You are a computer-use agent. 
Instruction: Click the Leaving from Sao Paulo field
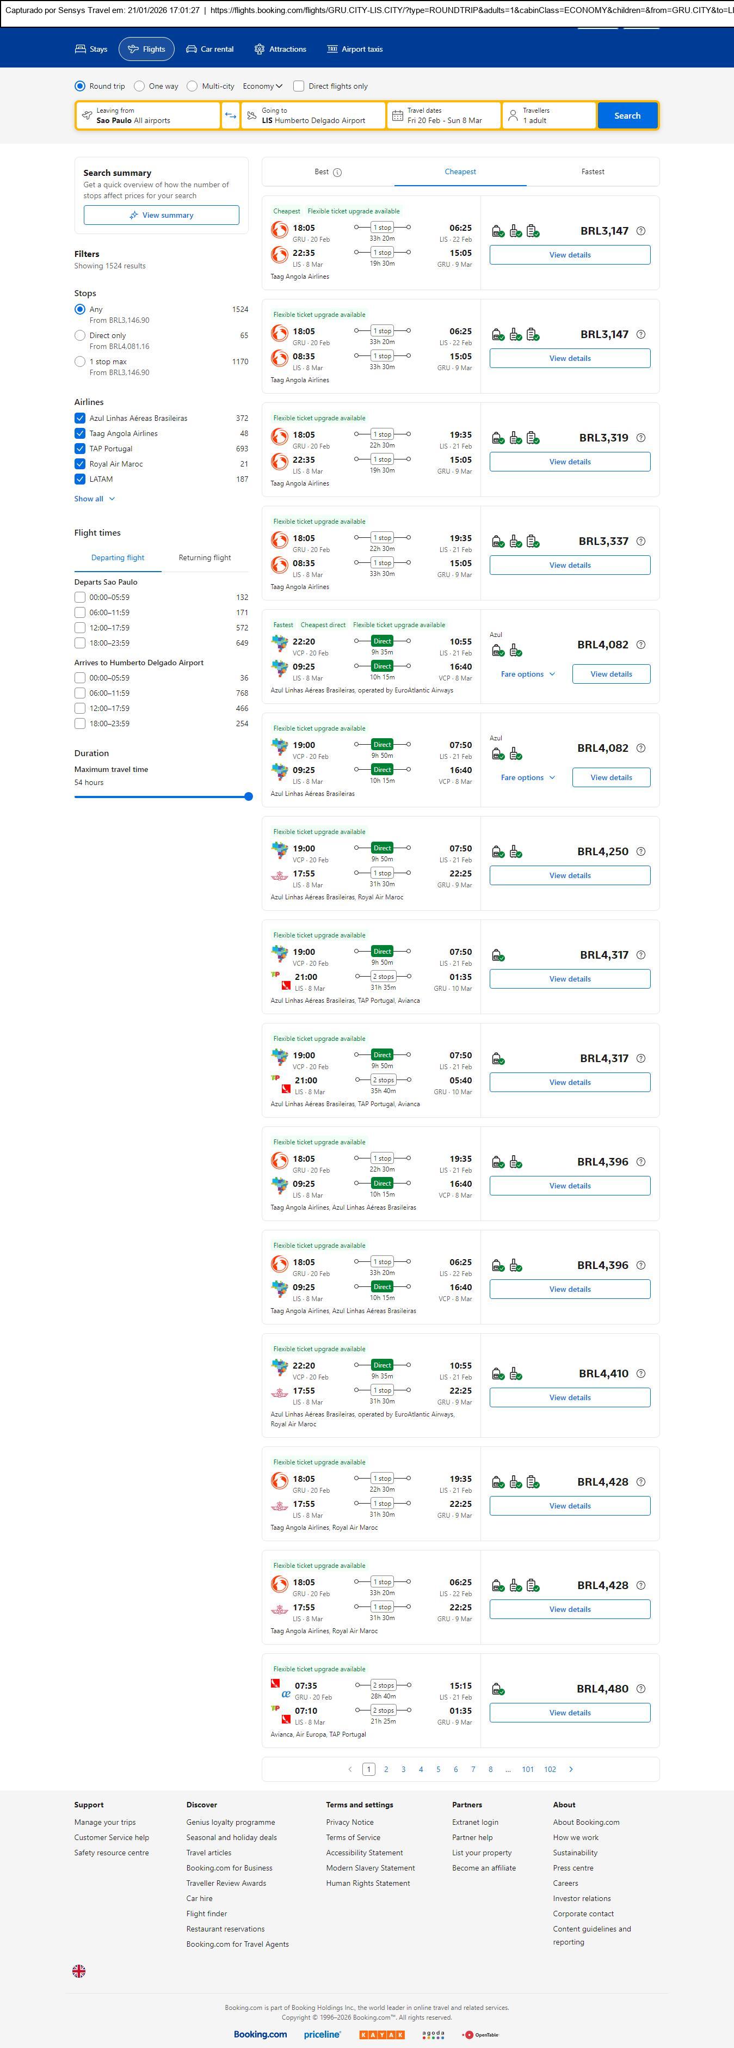[148, 115]
